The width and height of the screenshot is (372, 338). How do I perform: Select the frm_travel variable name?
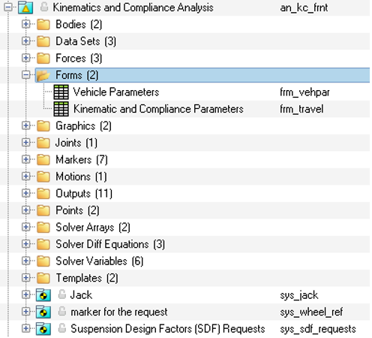point(301,109)
